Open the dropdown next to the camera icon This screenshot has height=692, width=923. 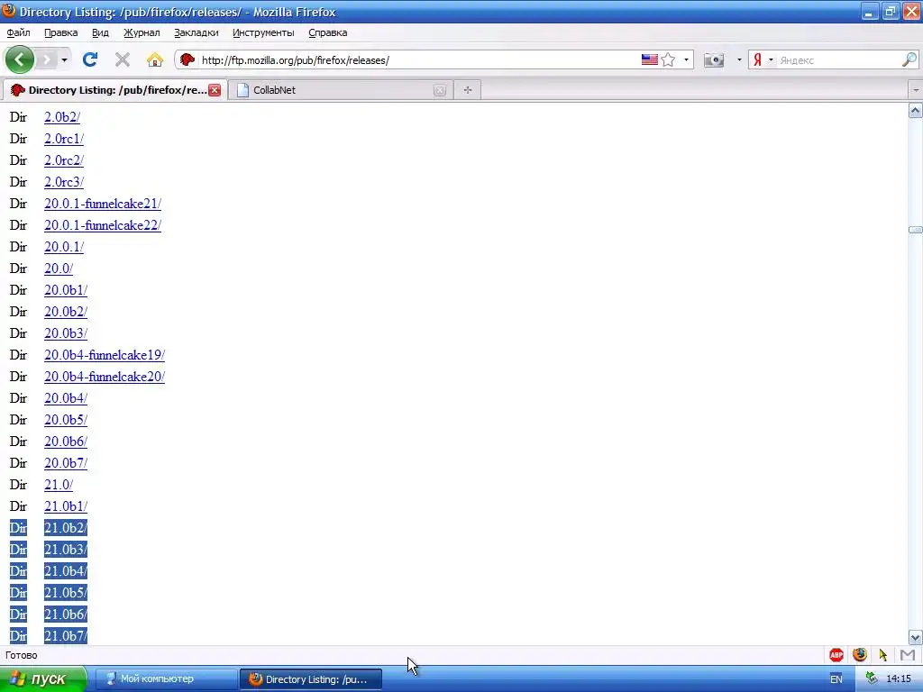coord(739,60)
